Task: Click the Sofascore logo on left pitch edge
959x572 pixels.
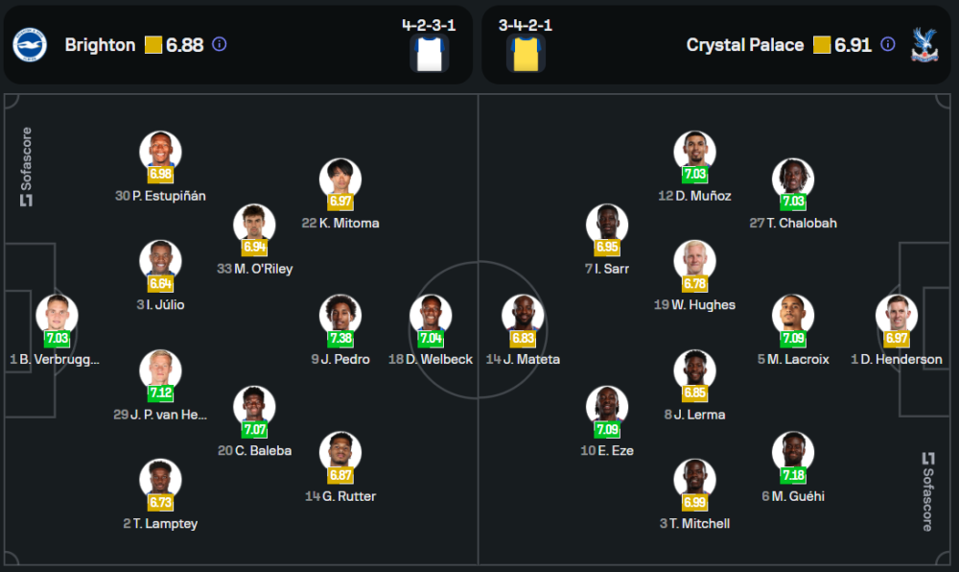Action: click(x=26, y=166)
